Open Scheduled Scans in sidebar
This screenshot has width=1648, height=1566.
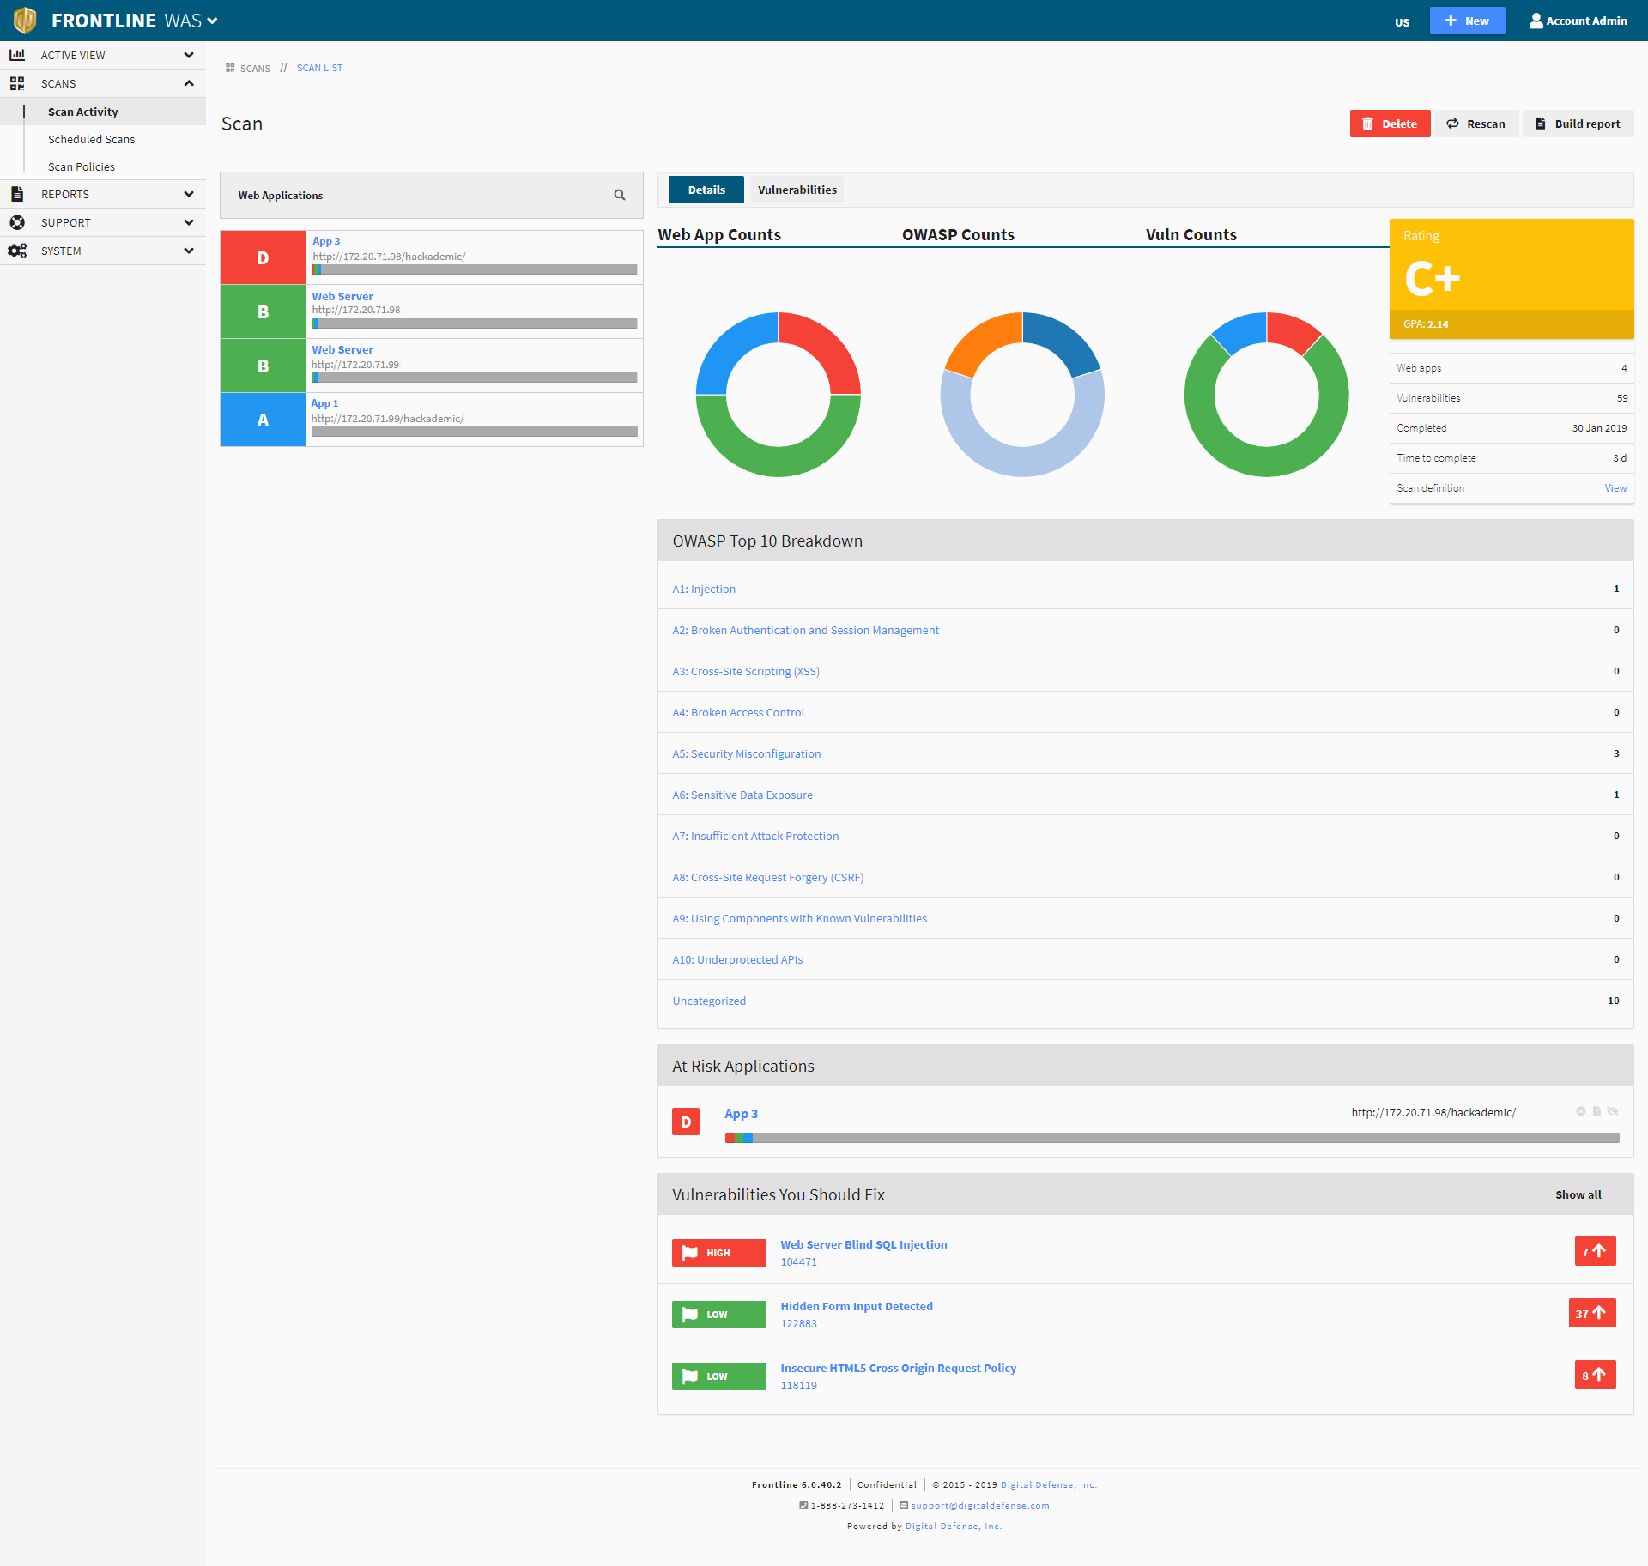91,139
